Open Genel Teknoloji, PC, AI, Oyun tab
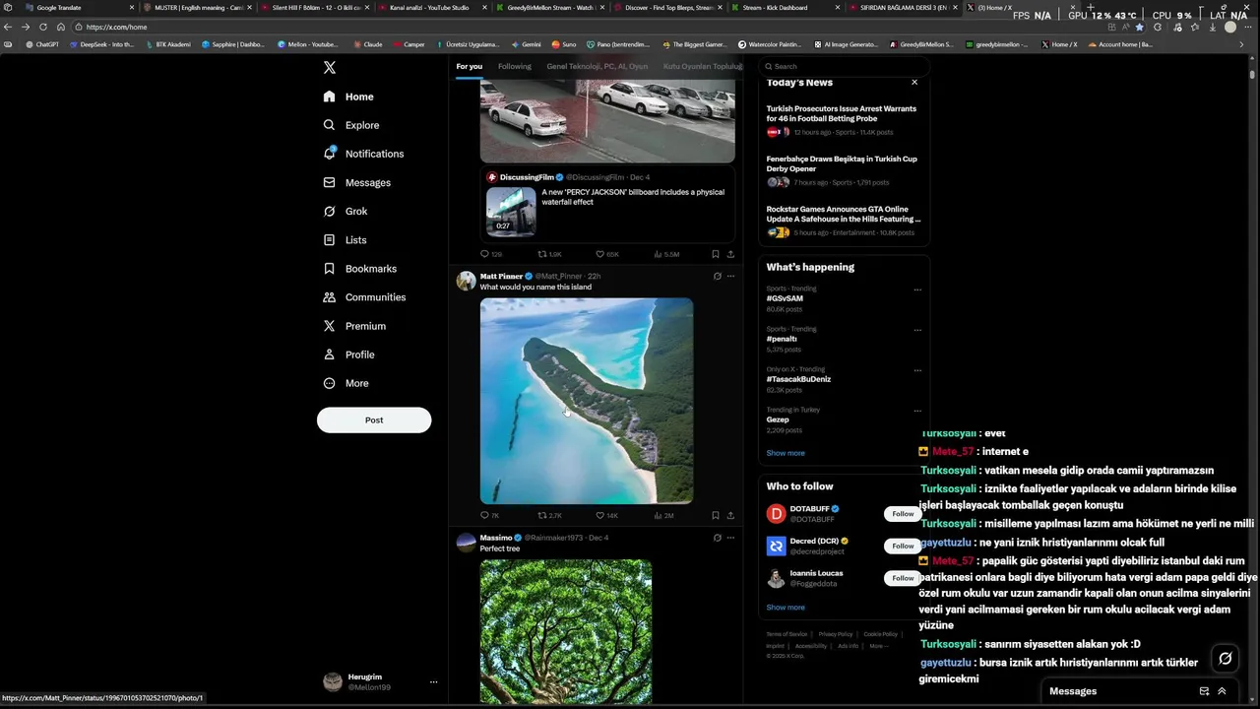 (598, 67)
